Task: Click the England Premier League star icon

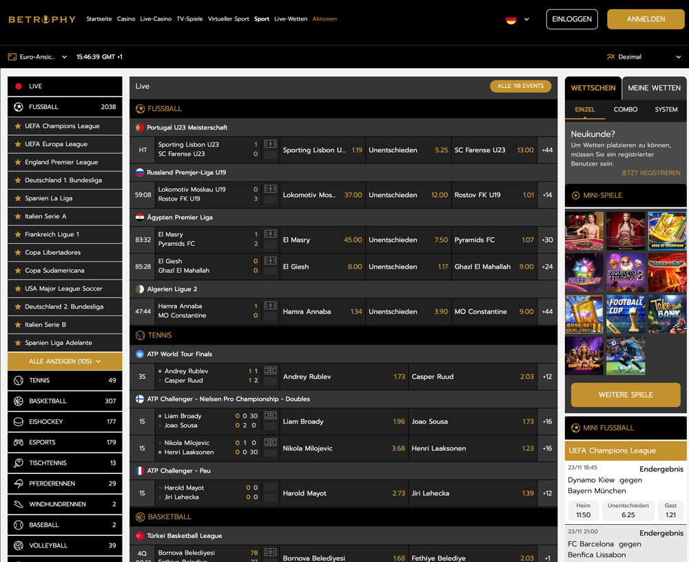Action: (x=18, y=162)
